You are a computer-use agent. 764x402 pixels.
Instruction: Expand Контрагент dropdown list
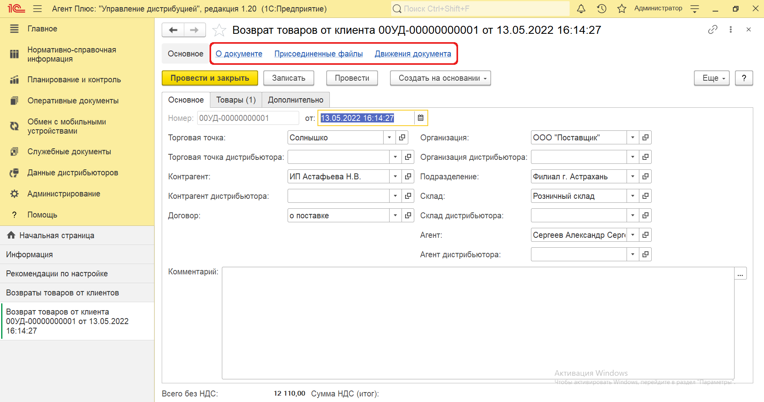pos(395,176)
